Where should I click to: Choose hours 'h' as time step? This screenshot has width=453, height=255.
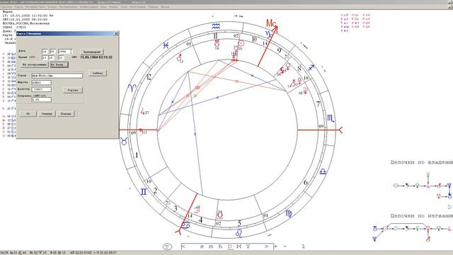coord(220,246)
